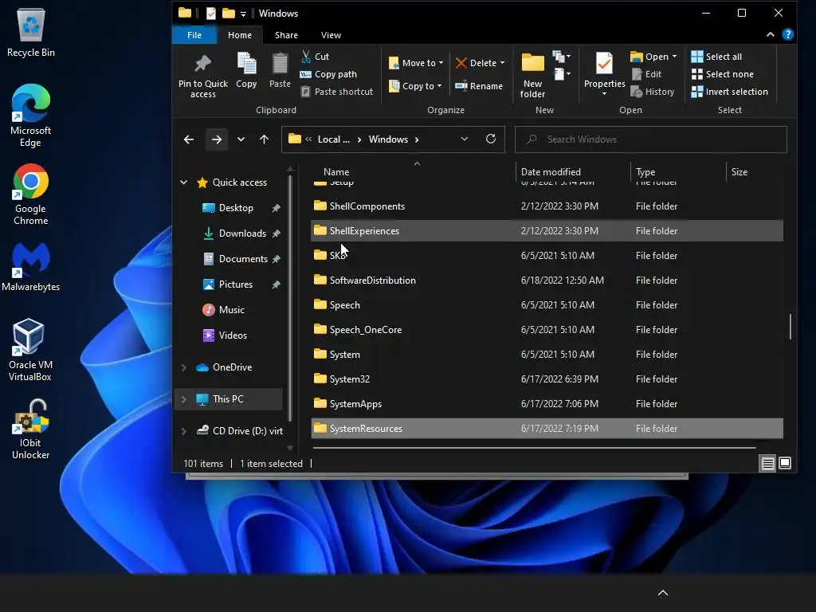Click the Cut scissors icon

pos(306,57)
